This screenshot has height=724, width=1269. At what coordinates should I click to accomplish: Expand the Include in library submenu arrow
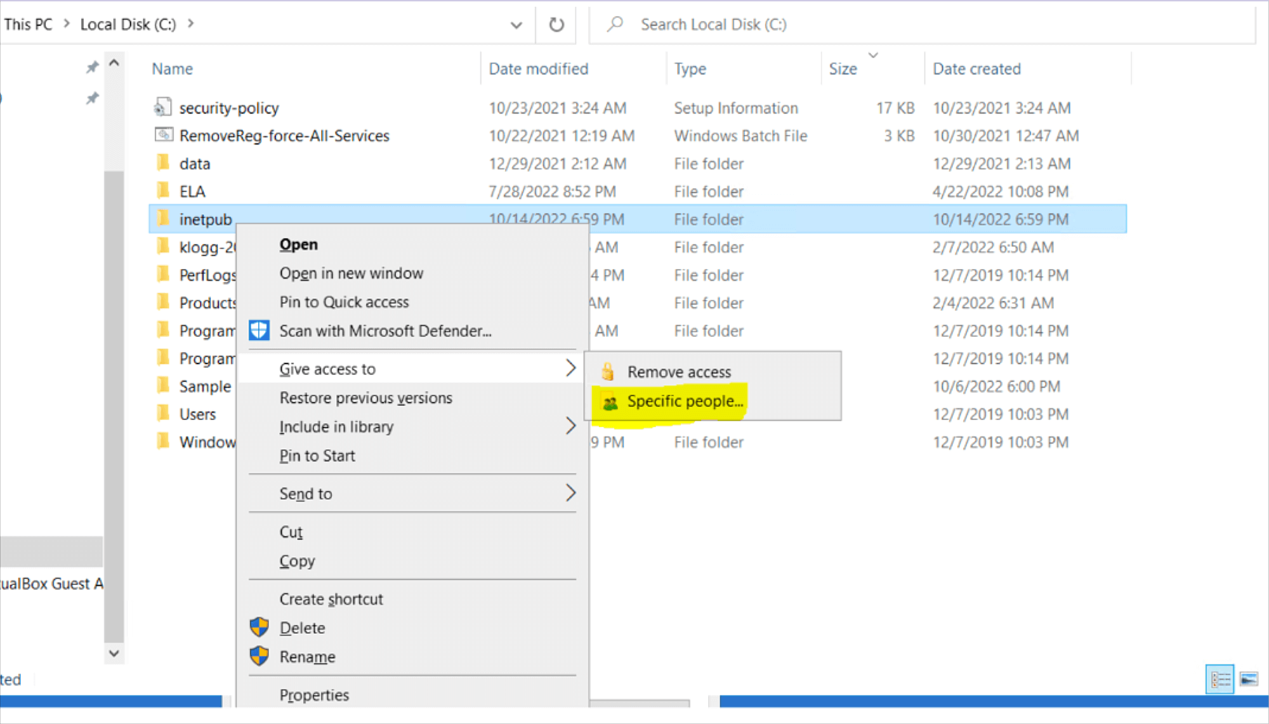pyautogui.click(x=570, y=426)
